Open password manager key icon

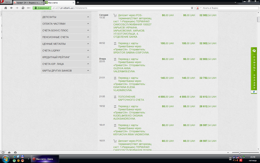click(x=29, y=8)
